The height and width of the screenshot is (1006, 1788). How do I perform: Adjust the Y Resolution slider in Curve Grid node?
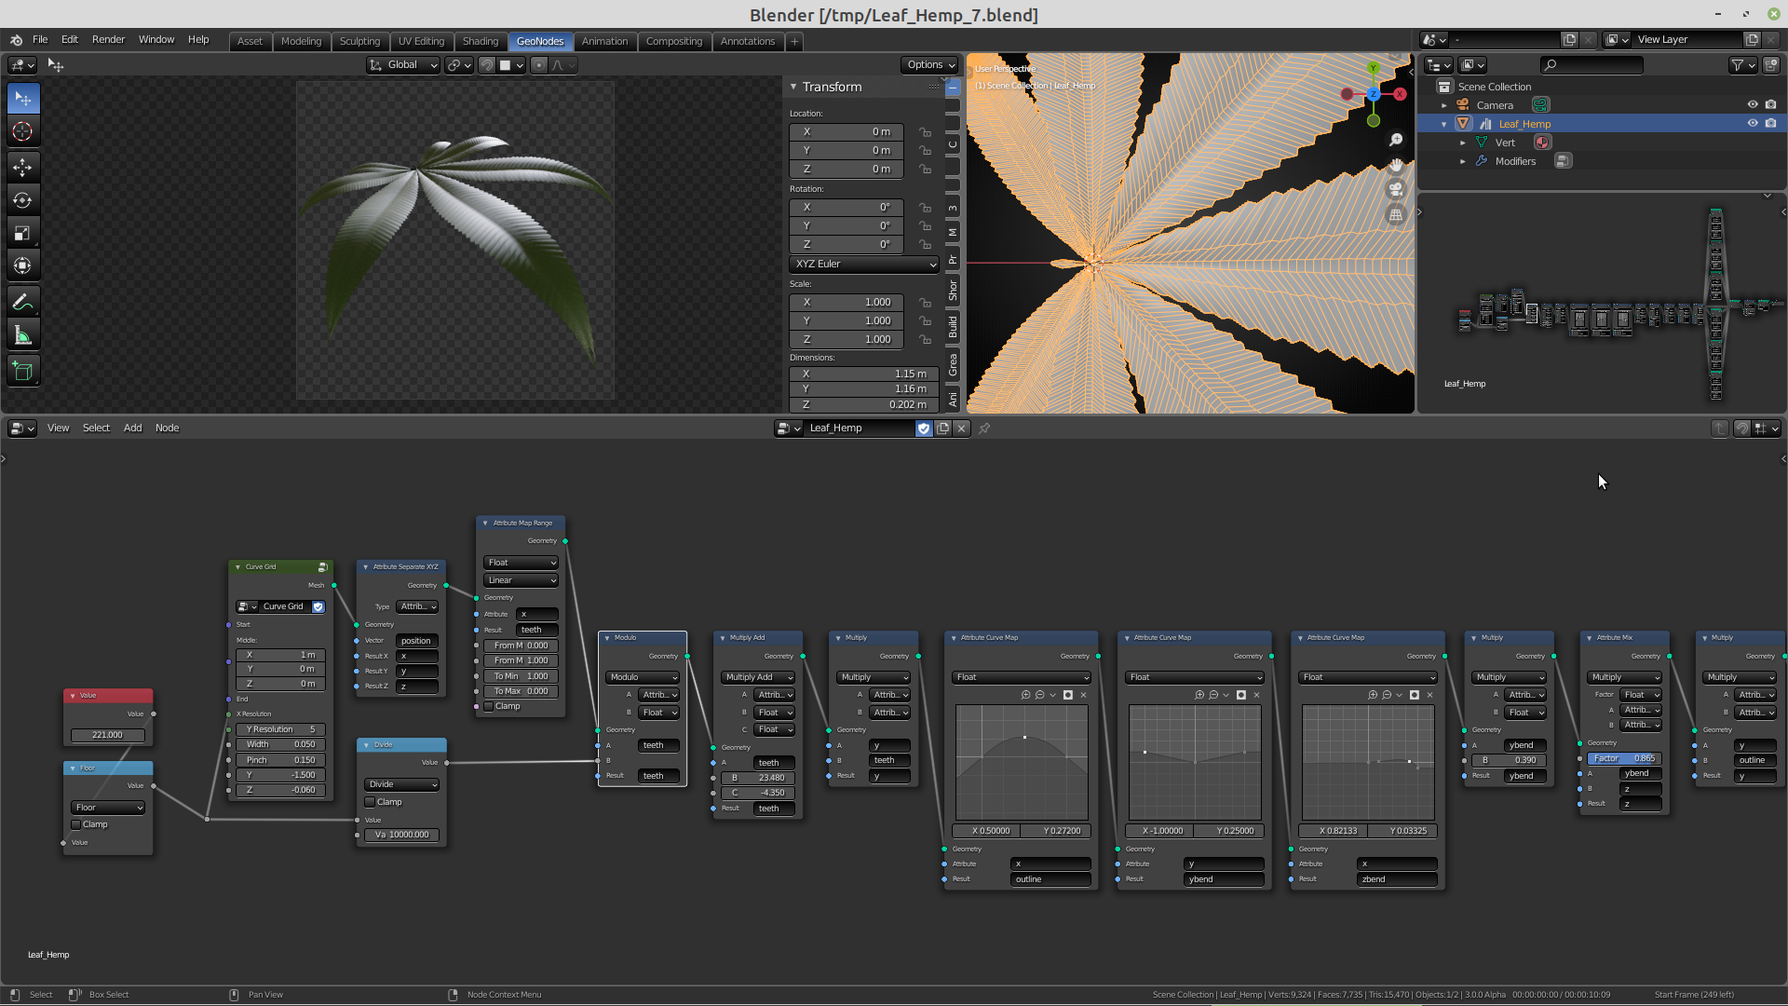(x=280, y=729)
